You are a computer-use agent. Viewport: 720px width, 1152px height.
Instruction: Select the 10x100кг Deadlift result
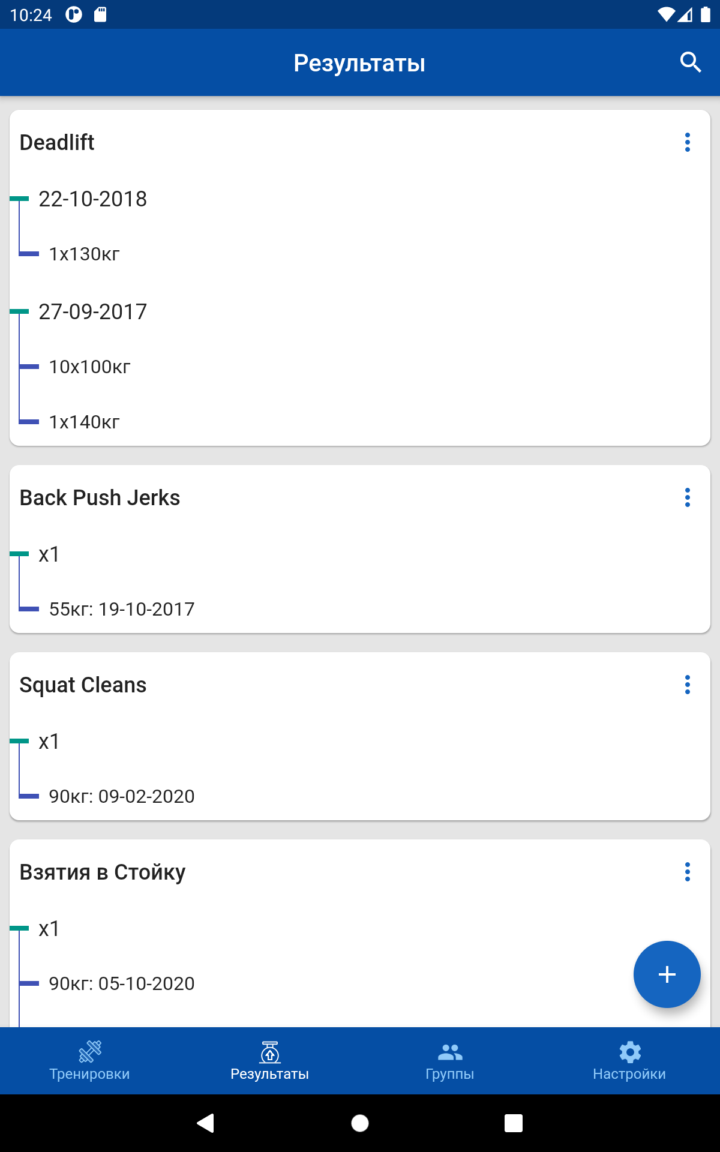(89, 367)
